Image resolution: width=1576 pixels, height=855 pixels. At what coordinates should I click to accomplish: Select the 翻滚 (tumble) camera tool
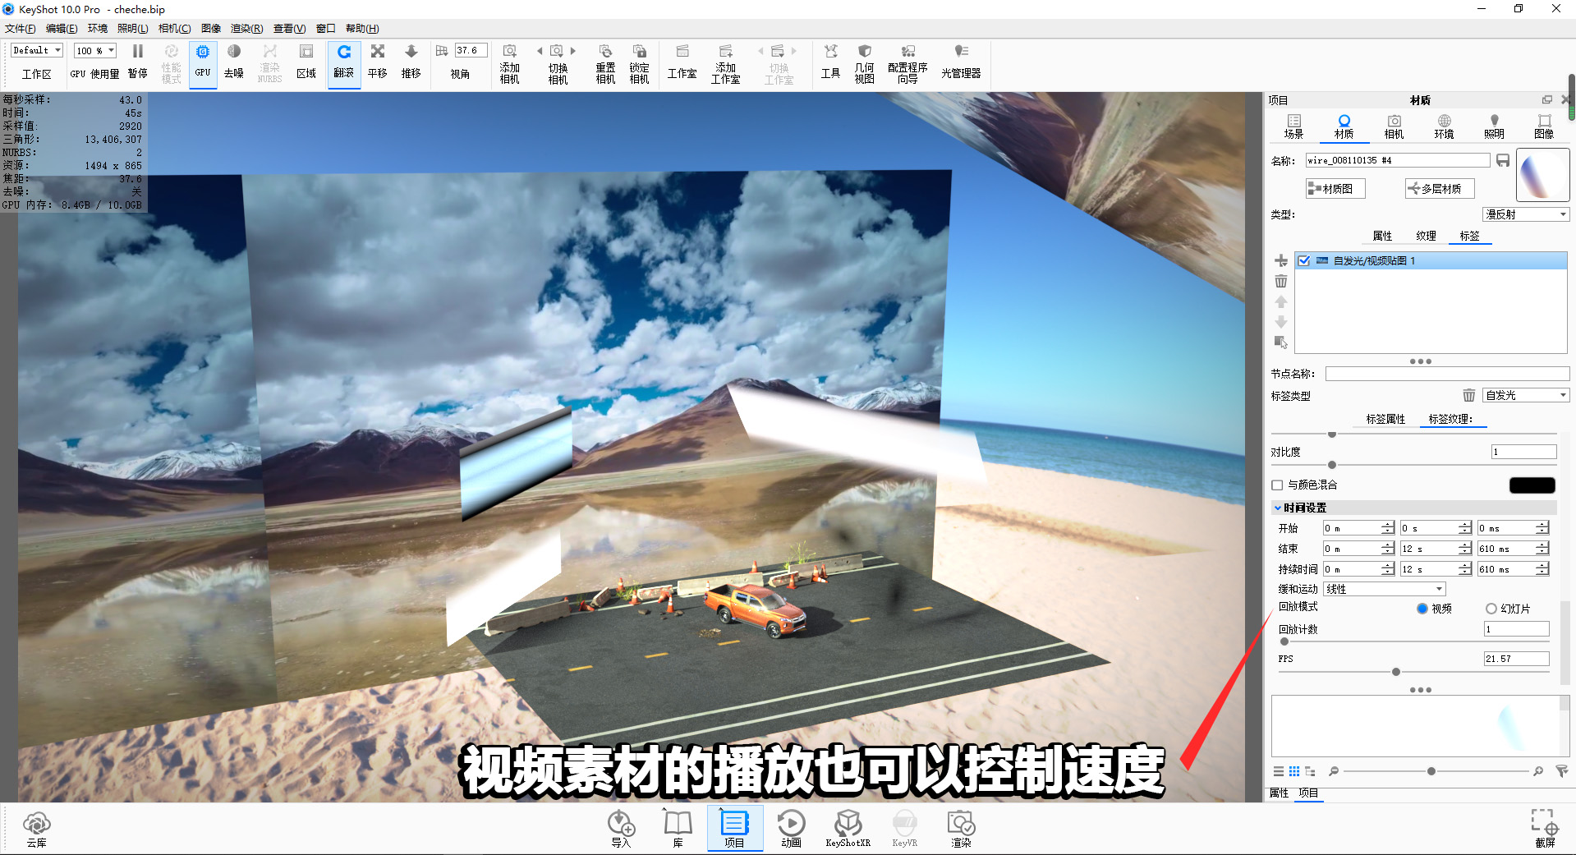click(x=344, y=62)
